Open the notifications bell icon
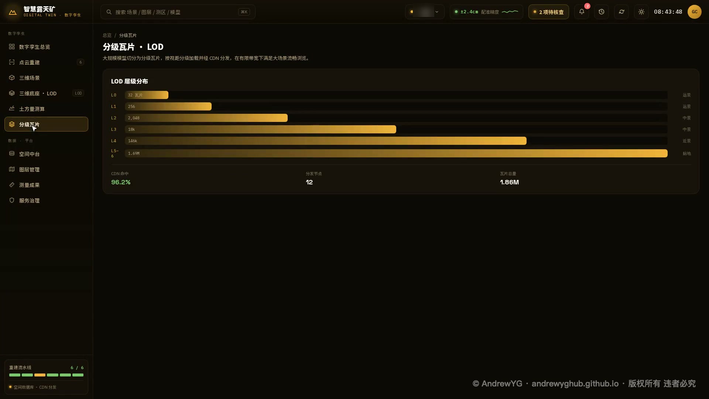The height and width of the screenshot is (399, 709). pos(582,12)
